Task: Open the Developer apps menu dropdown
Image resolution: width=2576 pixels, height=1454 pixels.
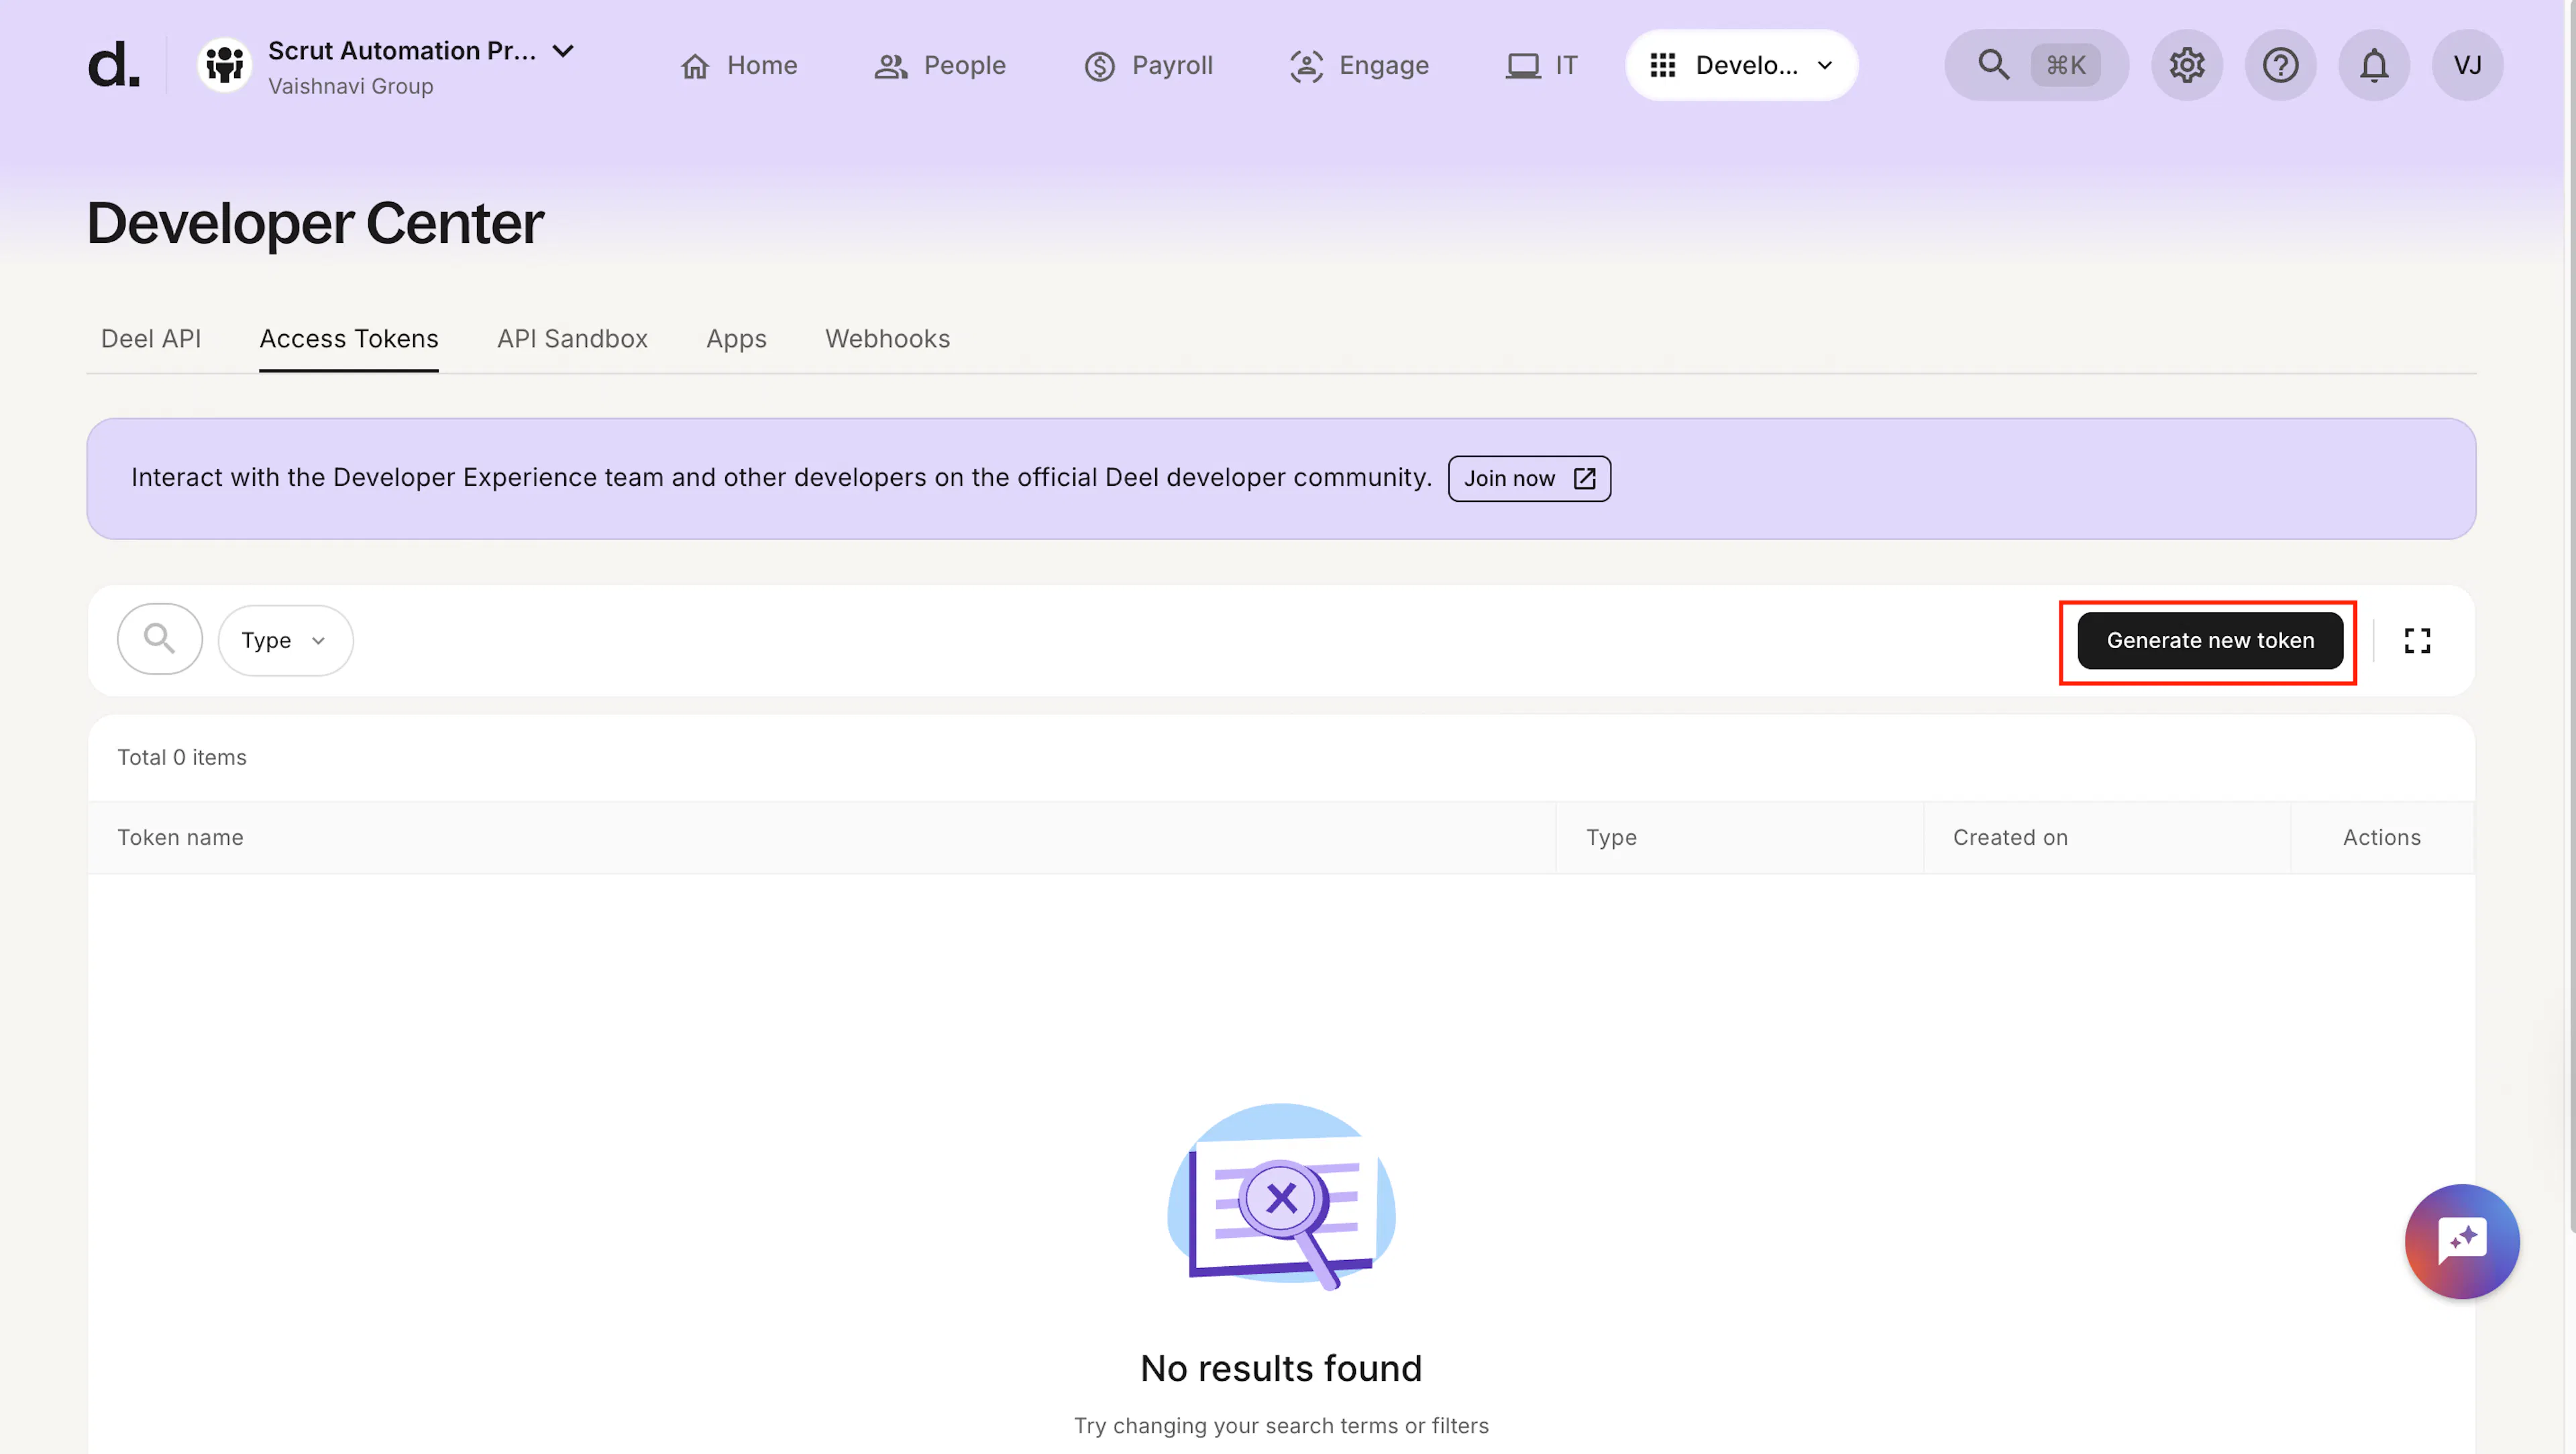Action: [x=1741, y=65]
